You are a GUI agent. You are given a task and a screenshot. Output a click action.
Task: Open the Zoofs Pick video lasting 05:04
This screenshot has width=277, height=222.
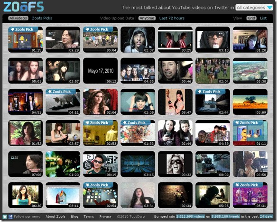[x=101, y=39]
